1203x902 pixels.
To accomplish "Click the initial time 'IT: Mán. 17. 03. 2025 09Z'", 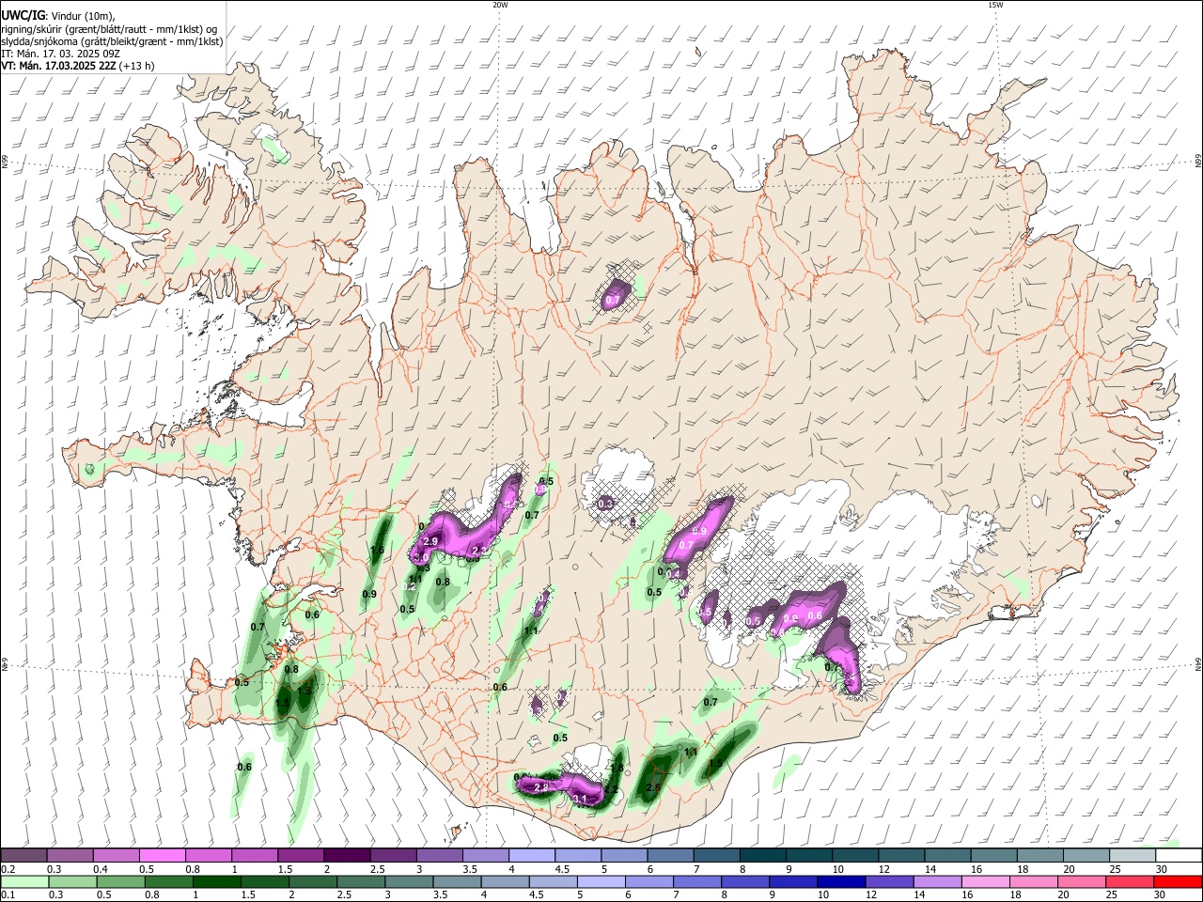I will click(62, 54).
